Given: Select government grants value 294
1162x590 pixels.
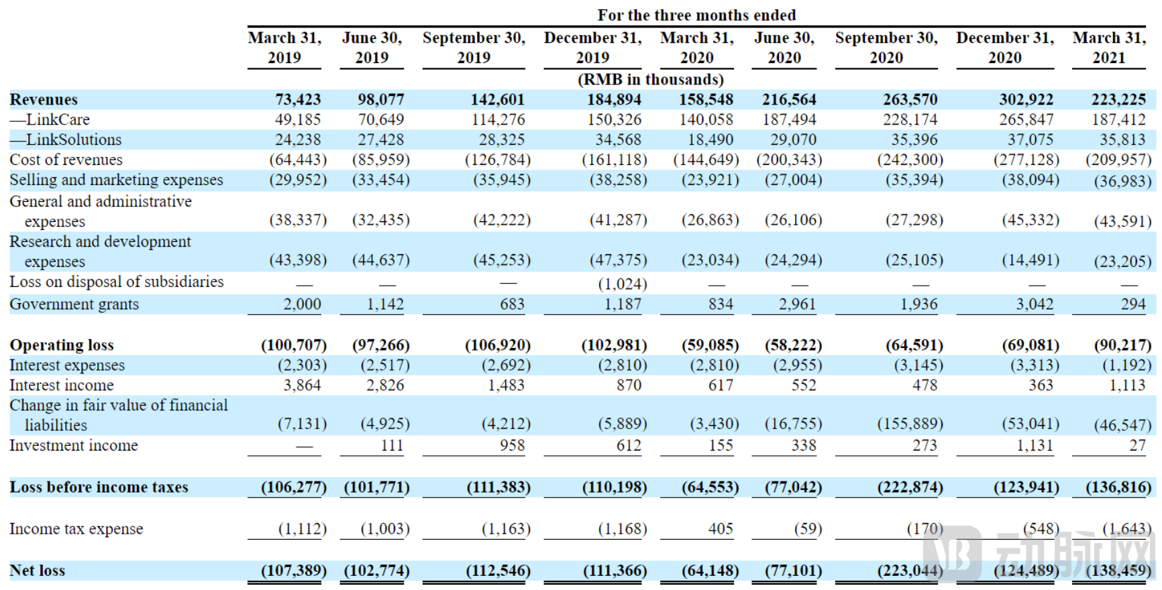Looking at the screenshot, I should (x=1133, y=304).
